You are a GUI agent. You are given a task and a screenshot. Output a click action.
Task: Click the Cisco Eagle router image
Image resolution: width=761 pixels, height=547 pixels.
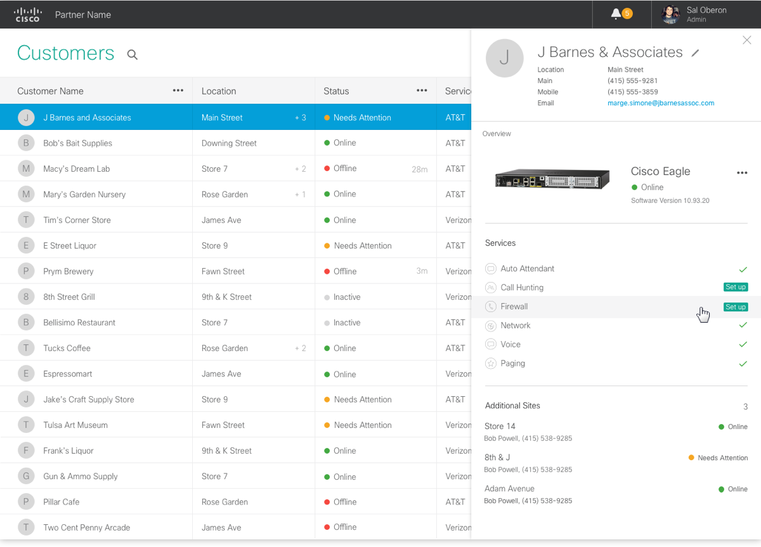(552, 180)
